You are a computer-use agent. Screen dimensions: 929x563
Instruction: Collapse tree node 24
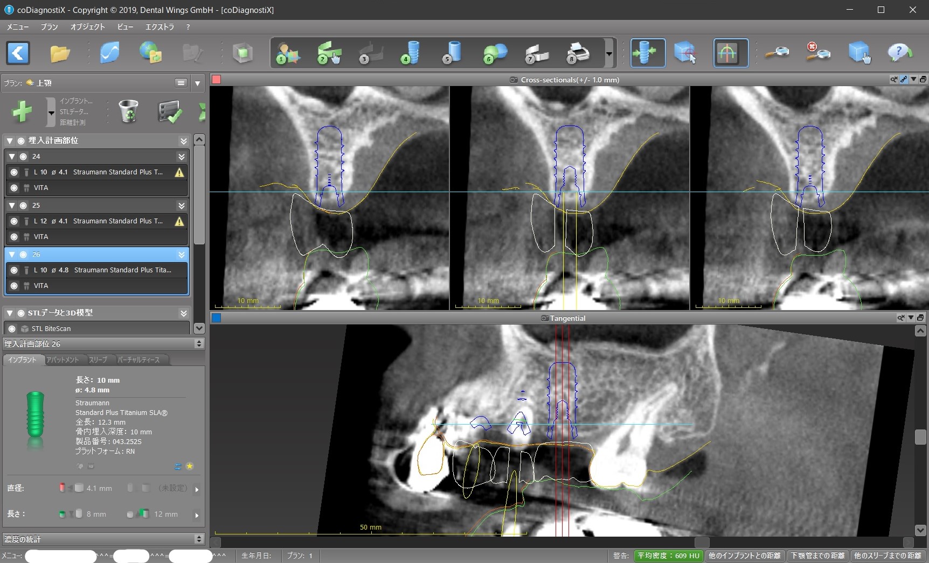(x=12, y=157)
